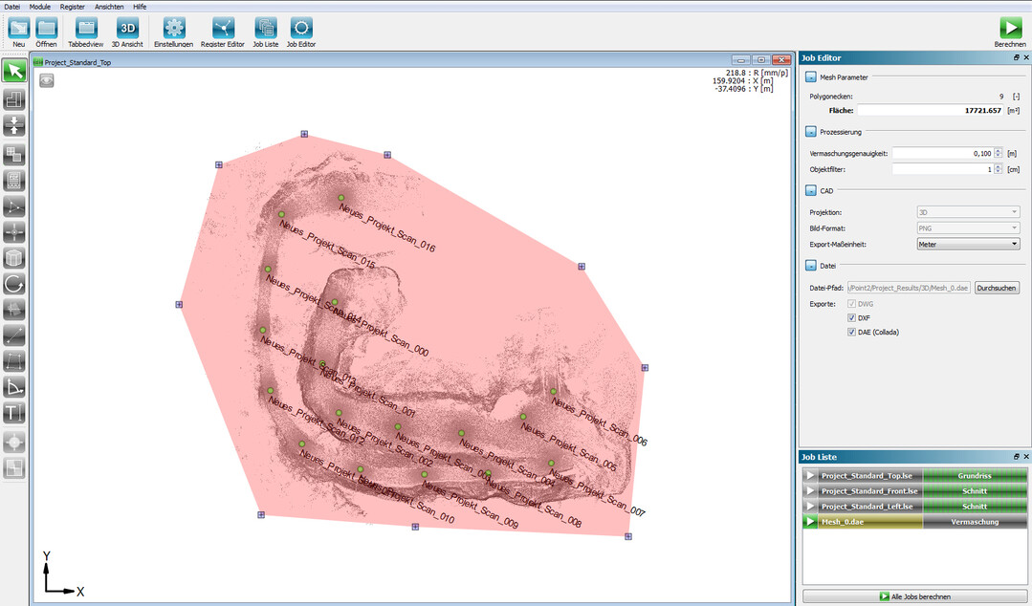Open the Ansichten menu
The image size is (1032, 606).
click(109, 7)
